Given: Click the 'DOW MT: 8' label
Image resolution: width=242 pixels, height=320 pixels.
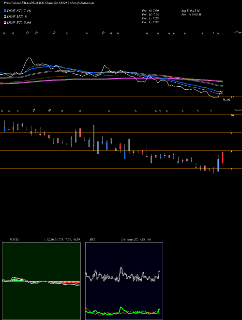Looking at the screenshot, I should click(17, 17).
